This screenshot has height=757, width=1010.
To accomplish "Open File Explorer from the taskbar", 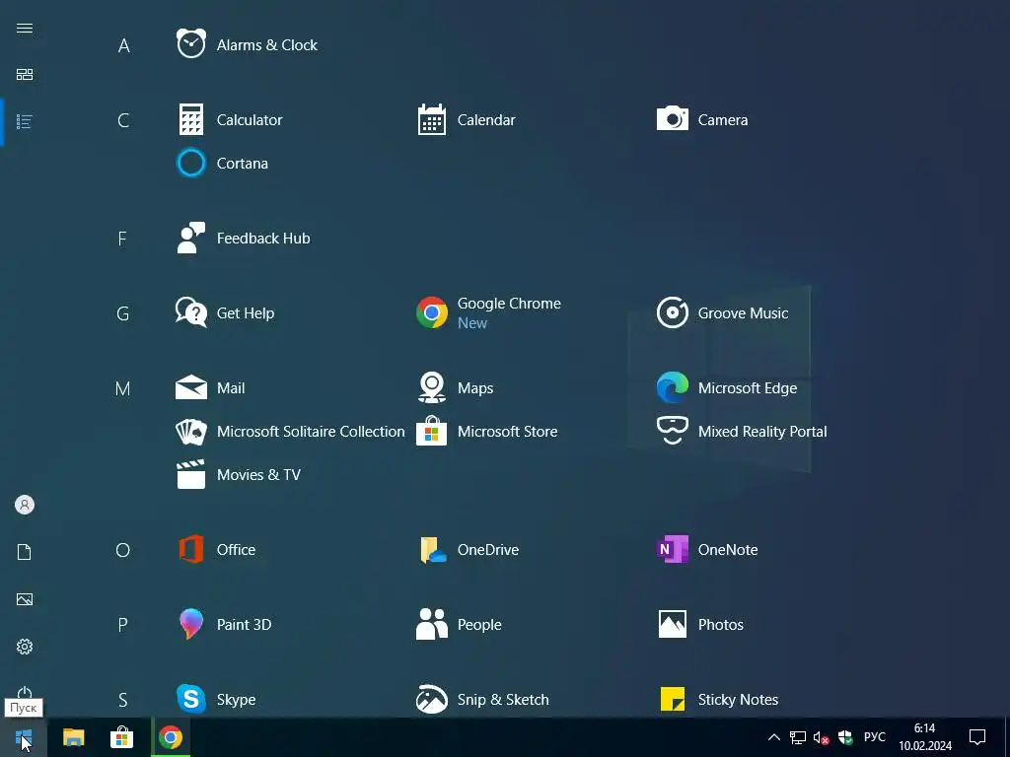I will pos(73,737).
